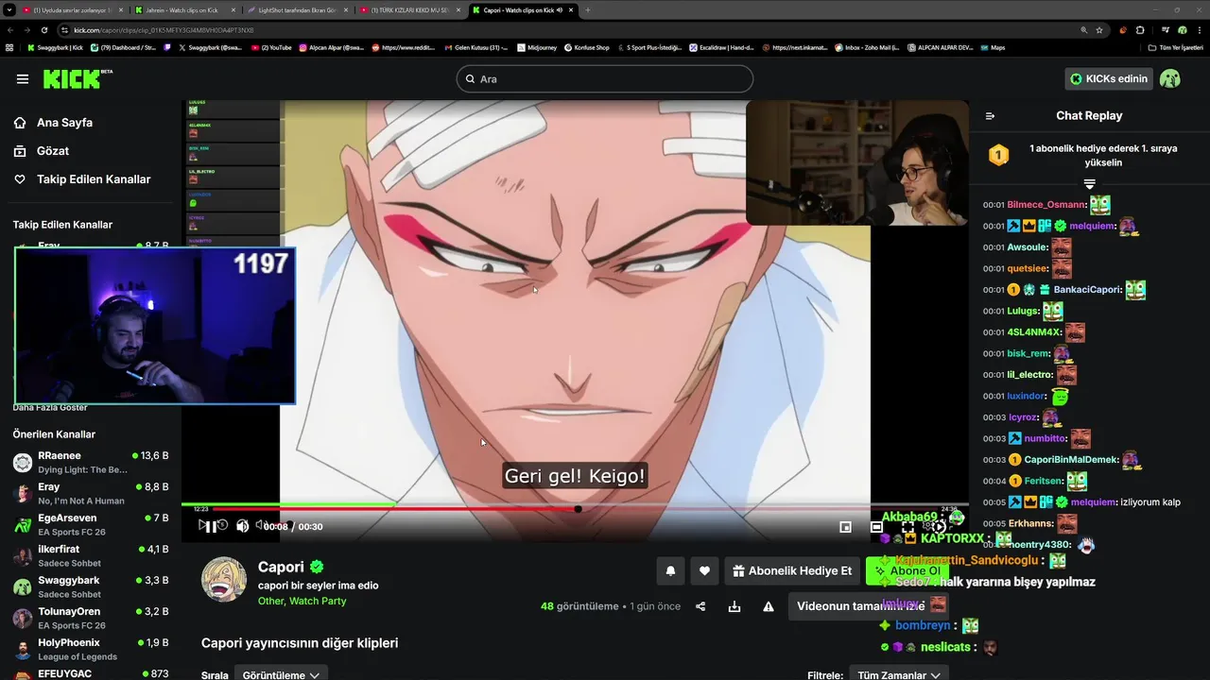Switch video to theatre mode
This screenshot has width=1210, height=680.
(876, 527)
